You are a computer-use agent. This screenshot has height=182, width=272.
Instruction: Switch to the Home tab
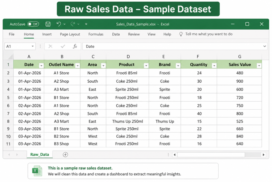29,34
